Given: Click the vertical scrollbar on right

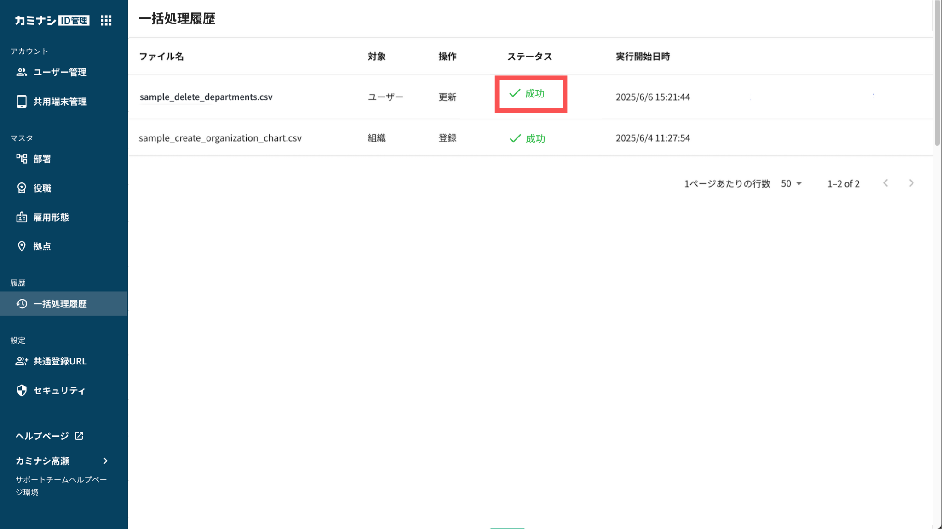Looking at the screenshot, I should [x=937, y=74].
